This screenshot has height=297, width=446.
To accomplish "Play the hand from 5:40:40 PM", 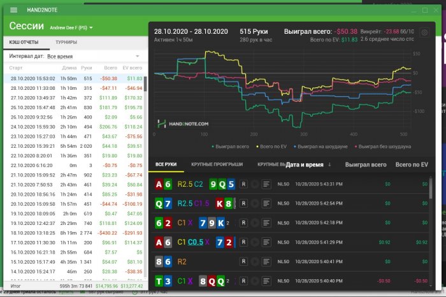I will tap(255, 281).
